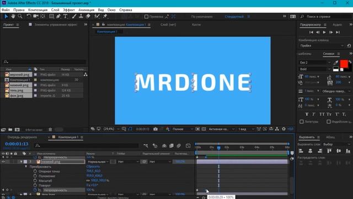The height and width of the screenshot is (199, 353).
Task: Enable the Привязка snapping checkbox
Action: [146, 17]
